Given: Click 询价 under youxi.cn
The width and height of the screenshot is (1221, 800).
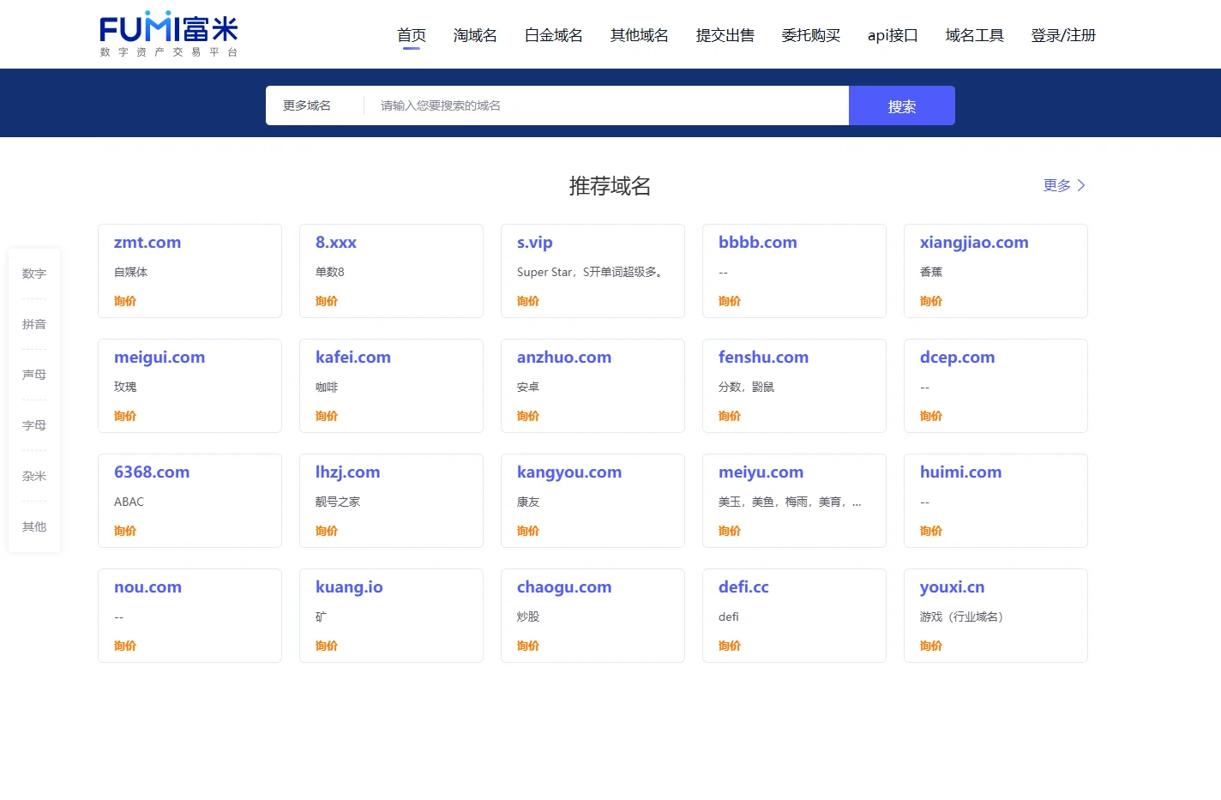Looking at the screenshot, I should (x=931, y=646).
